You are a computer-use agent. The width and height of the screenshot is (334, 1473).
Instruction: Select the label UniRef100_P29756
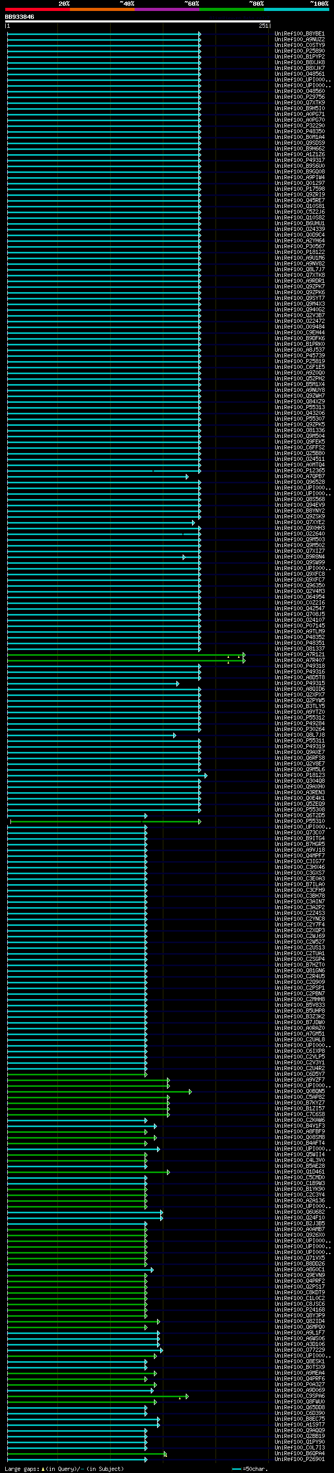point(300,97)
